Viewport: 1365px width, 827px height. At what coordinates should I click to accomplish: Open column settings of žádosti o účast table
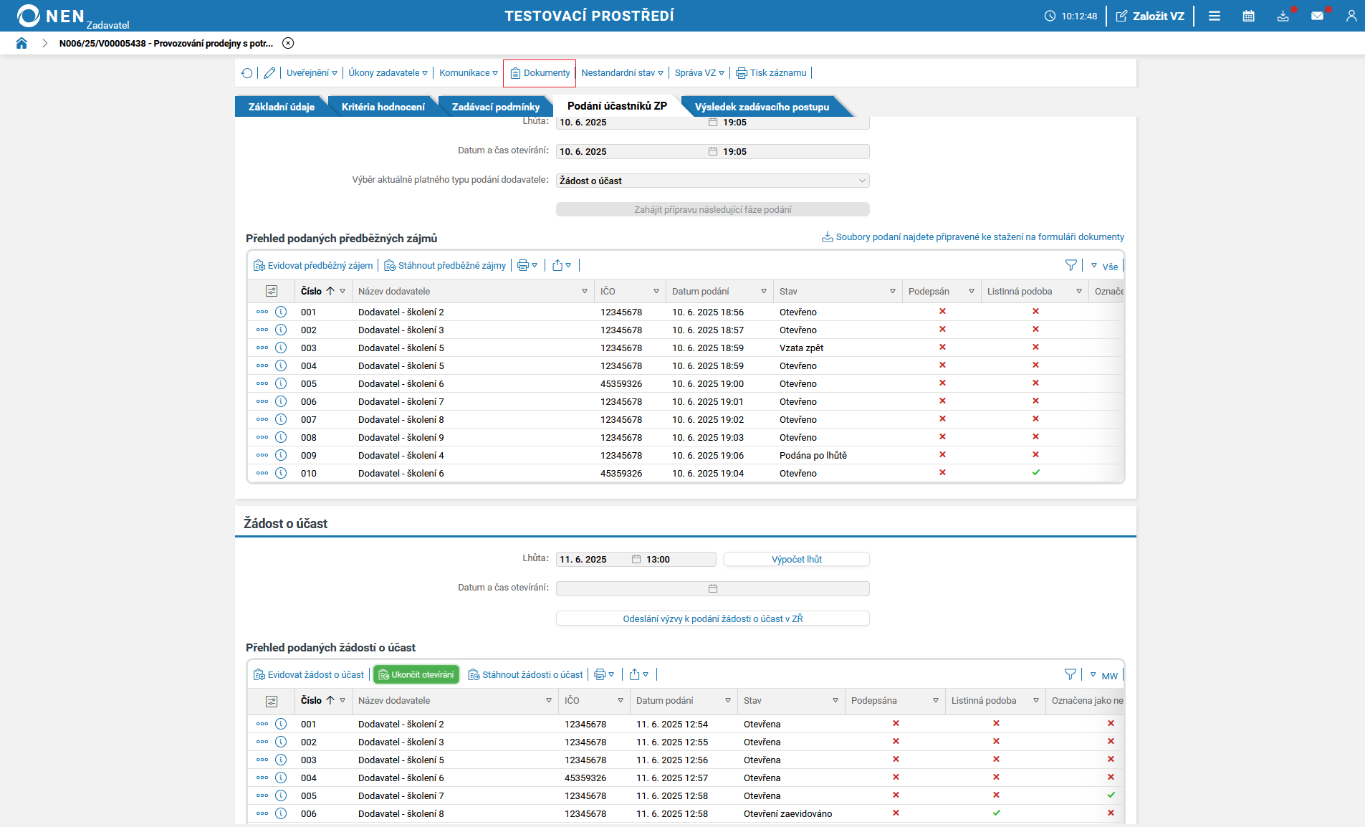click(272, 701)
